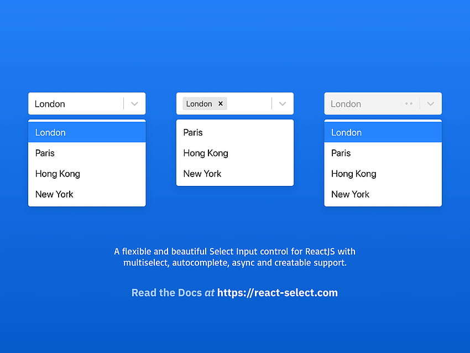Open the multi-select dropdown chevron beside London tag
This screenshot has width=470, height=353.
tap(283, 104)
